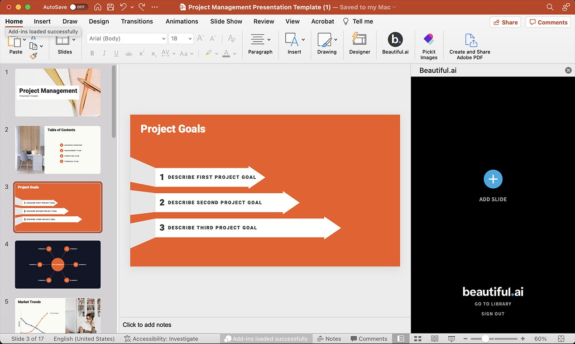Open the Beautiful.ai add-in icon
Image resolution: width=575 pixels, height=344 pixels.
(395, 39)
